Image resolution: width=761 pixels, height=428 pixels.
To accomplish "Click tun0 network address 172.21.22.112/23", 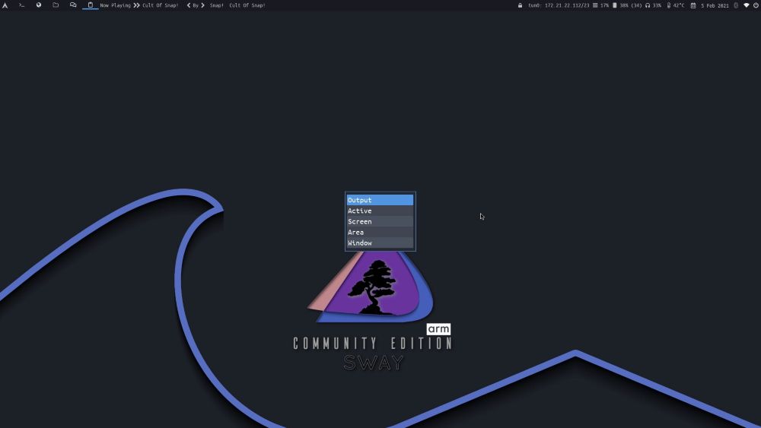I will 559,5.
